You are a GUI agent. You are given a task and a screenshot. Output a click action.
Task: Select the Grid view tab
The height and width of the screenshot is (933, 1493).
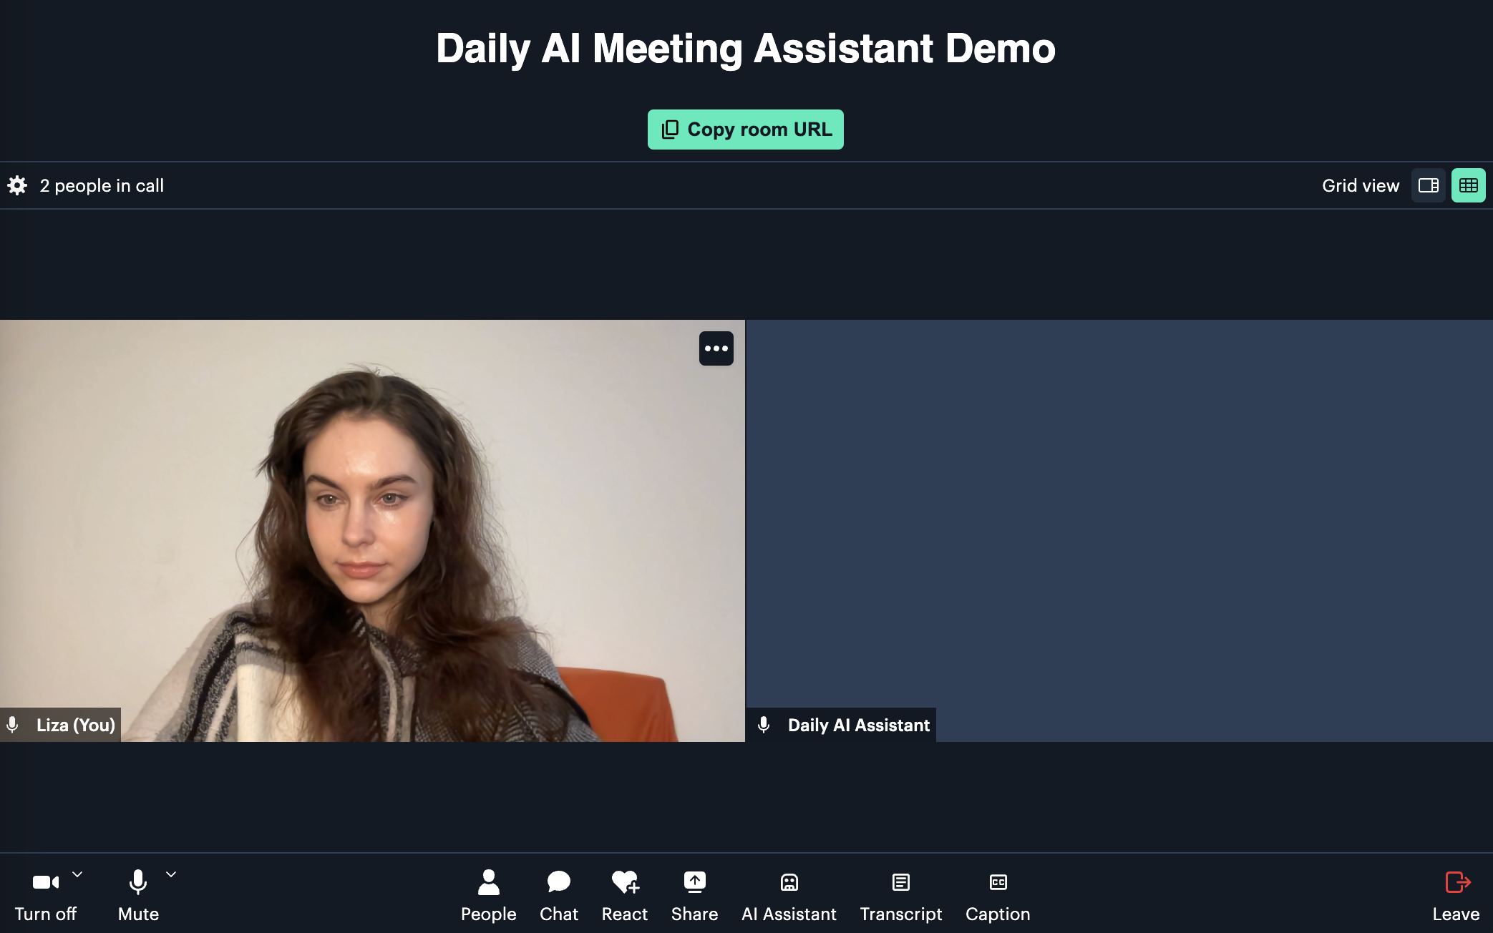(1468, 185)
